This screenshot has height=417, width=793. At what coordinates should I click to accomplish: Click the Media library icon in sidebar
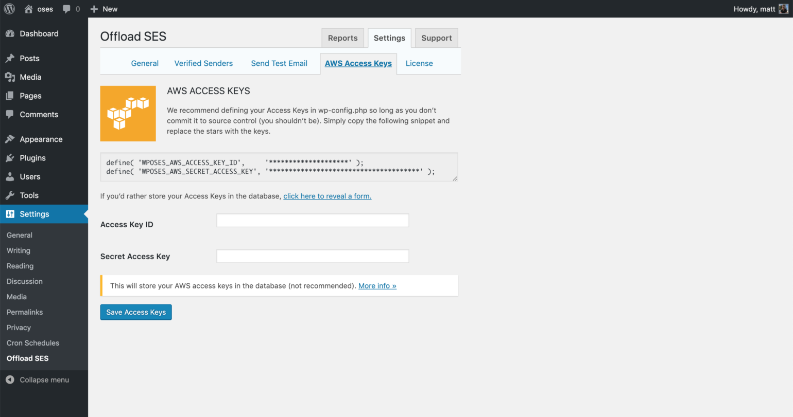click(x=10, y=77)
